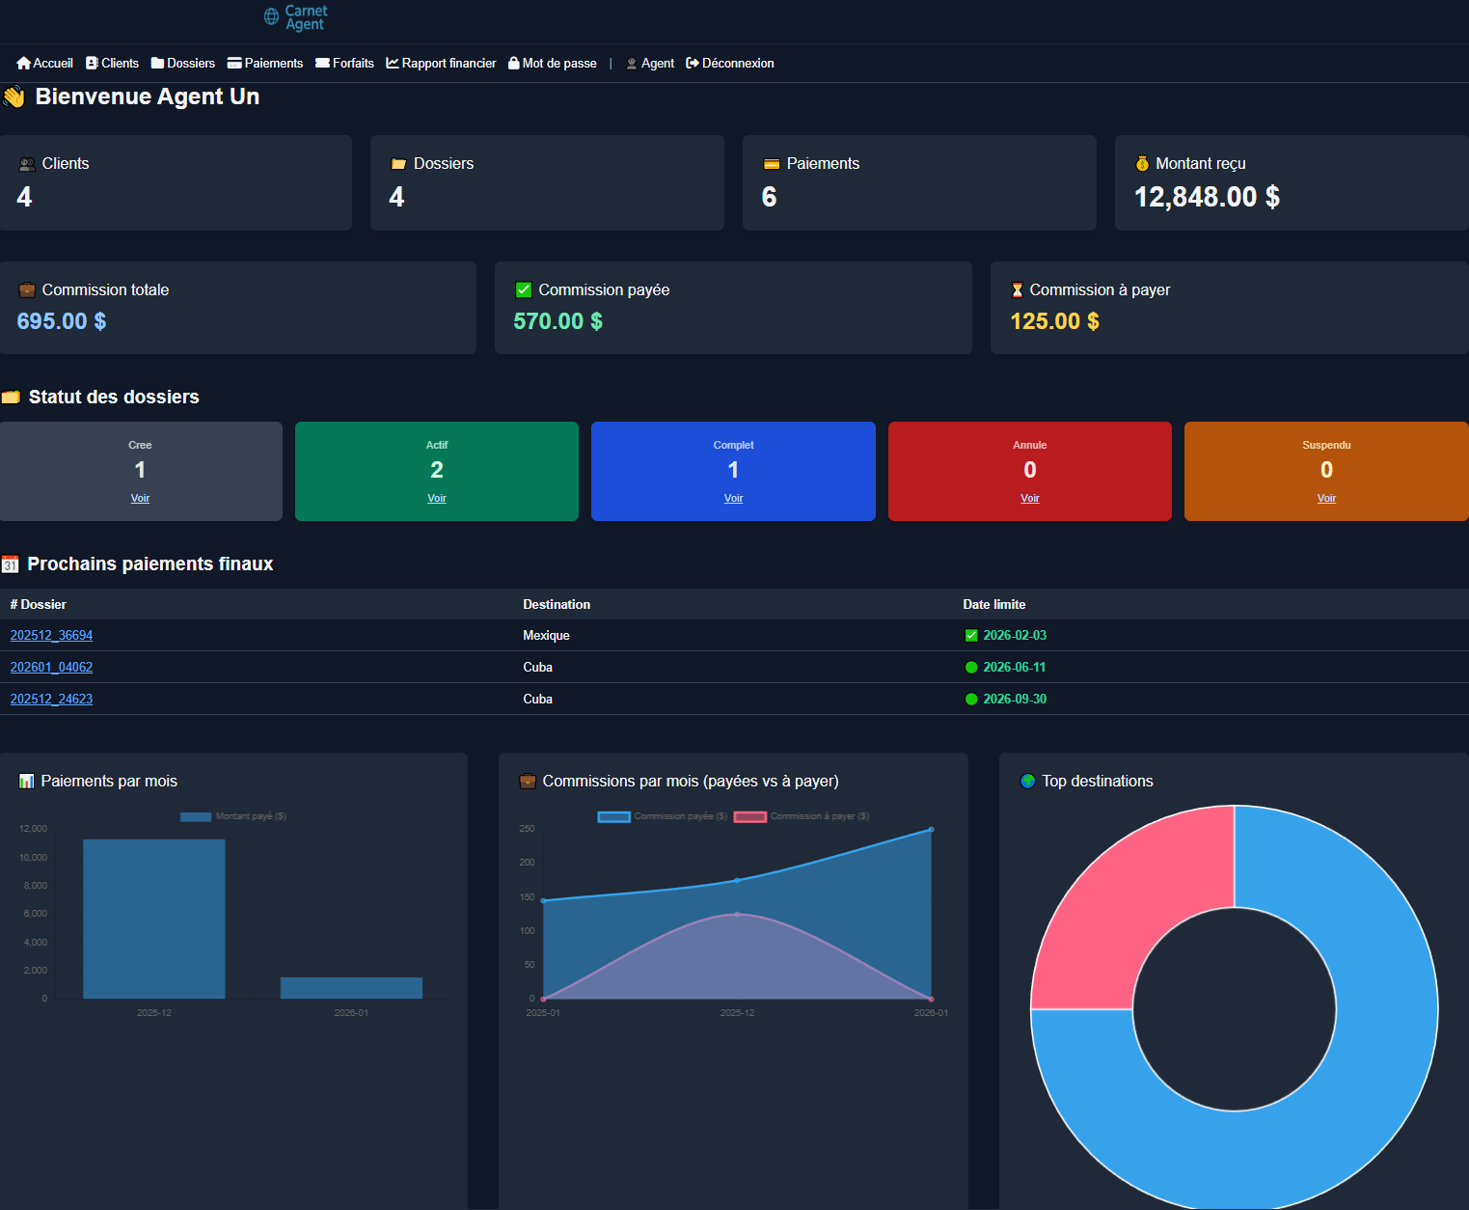Click Voir on the green Actif card
This screenshot has height=1210, width=1469.
click(436, 498)
